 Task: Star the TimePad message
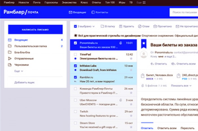tap(131, 58)
